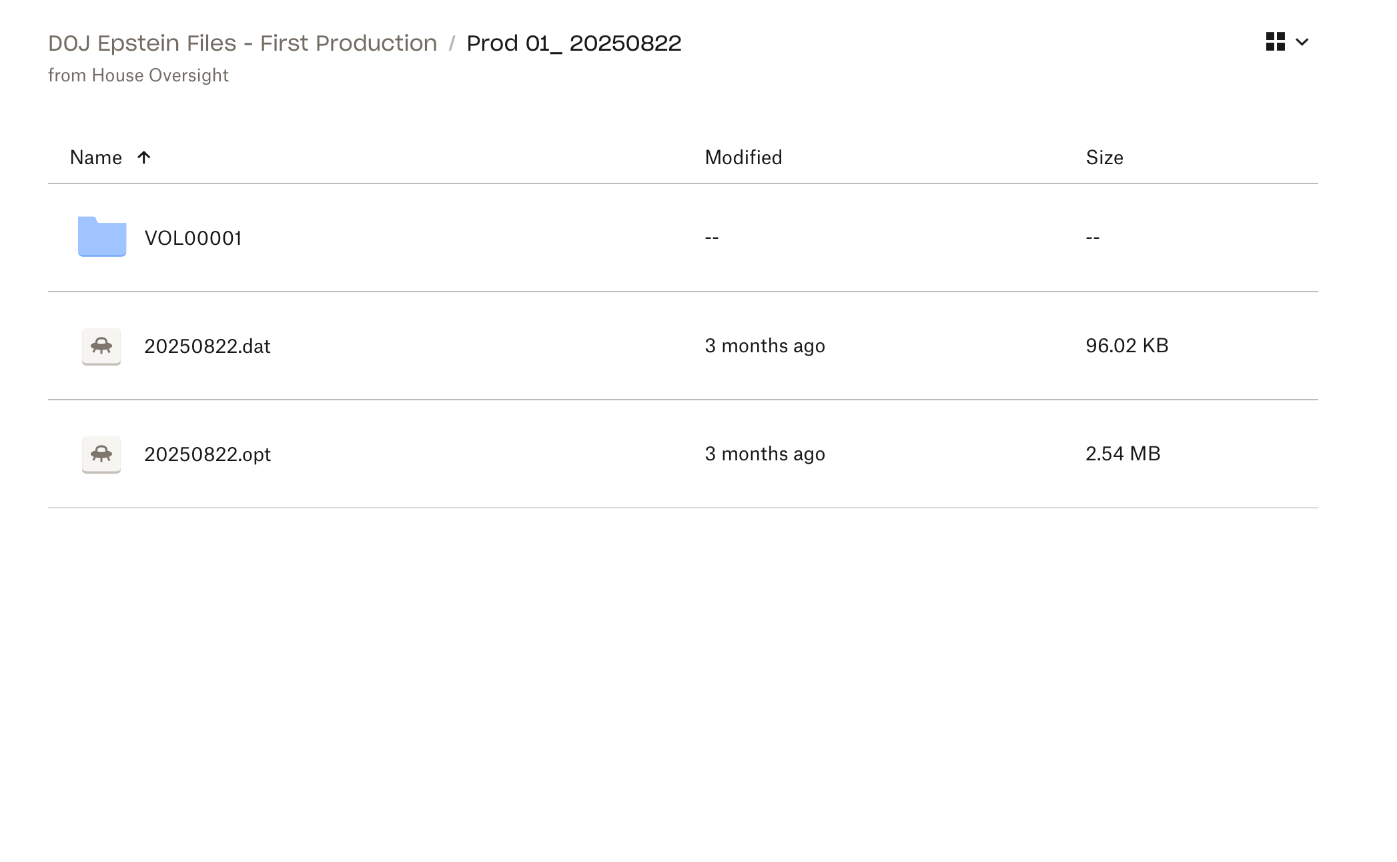Sort by the Modified column header

click(x=743, y=157)
